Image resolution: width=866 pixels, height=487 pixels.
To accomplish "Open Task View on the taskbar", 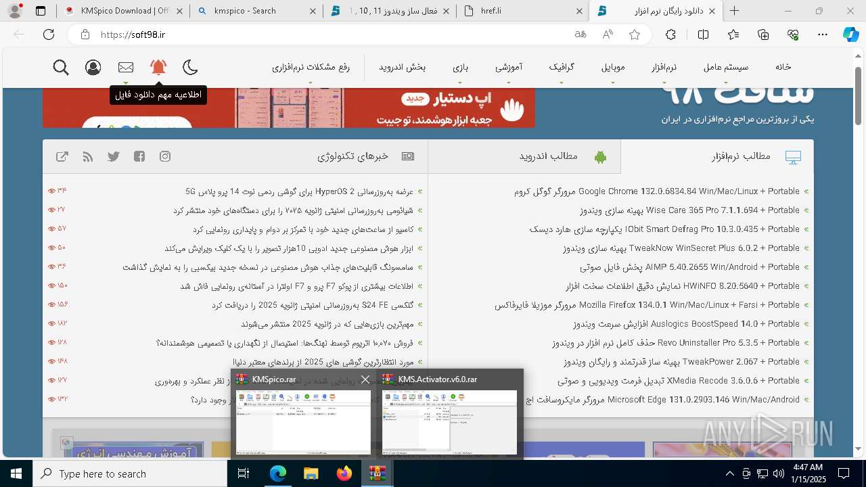I will [x=244, y=473].
